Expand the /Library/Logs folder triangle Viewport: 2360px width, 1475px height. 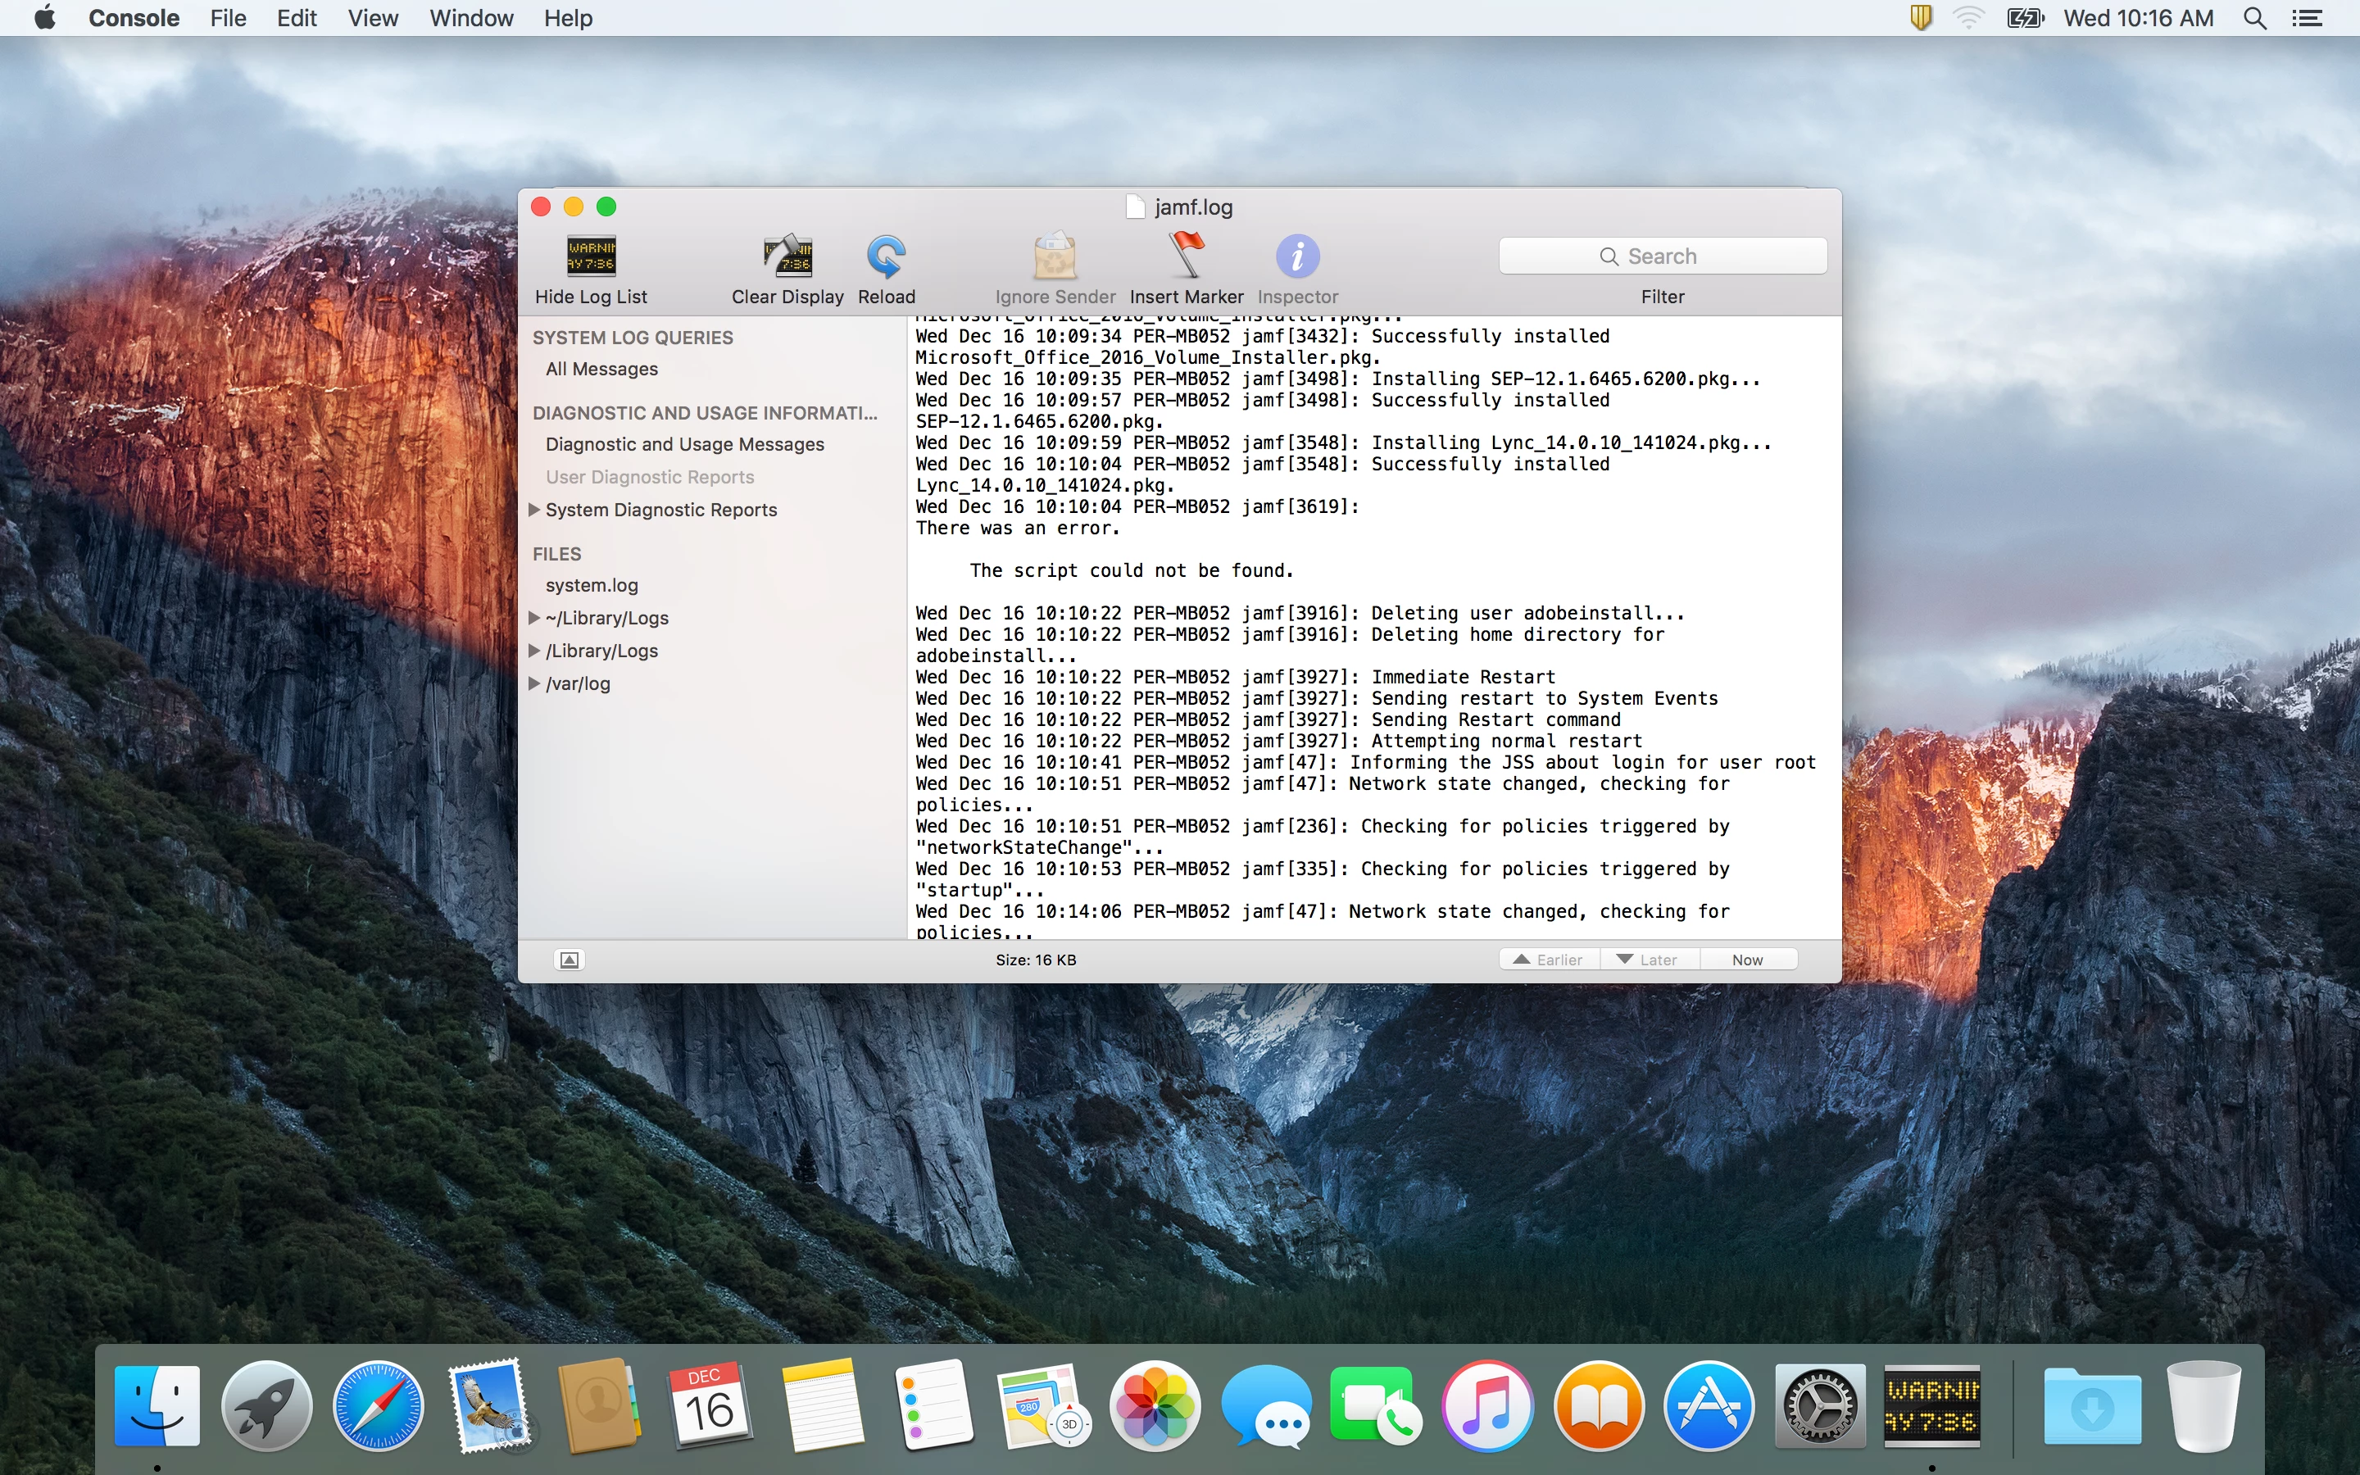tap(534, 650)
